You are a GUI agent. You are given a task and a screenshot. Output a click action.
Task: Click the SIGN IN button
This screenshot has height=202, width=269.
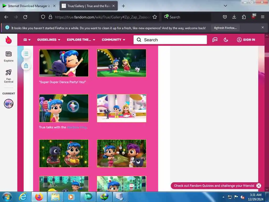coord(246,40)
